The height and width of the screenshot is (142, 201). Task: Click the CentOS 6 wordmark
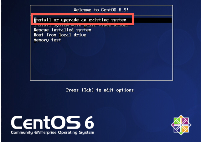click(52, 123)
